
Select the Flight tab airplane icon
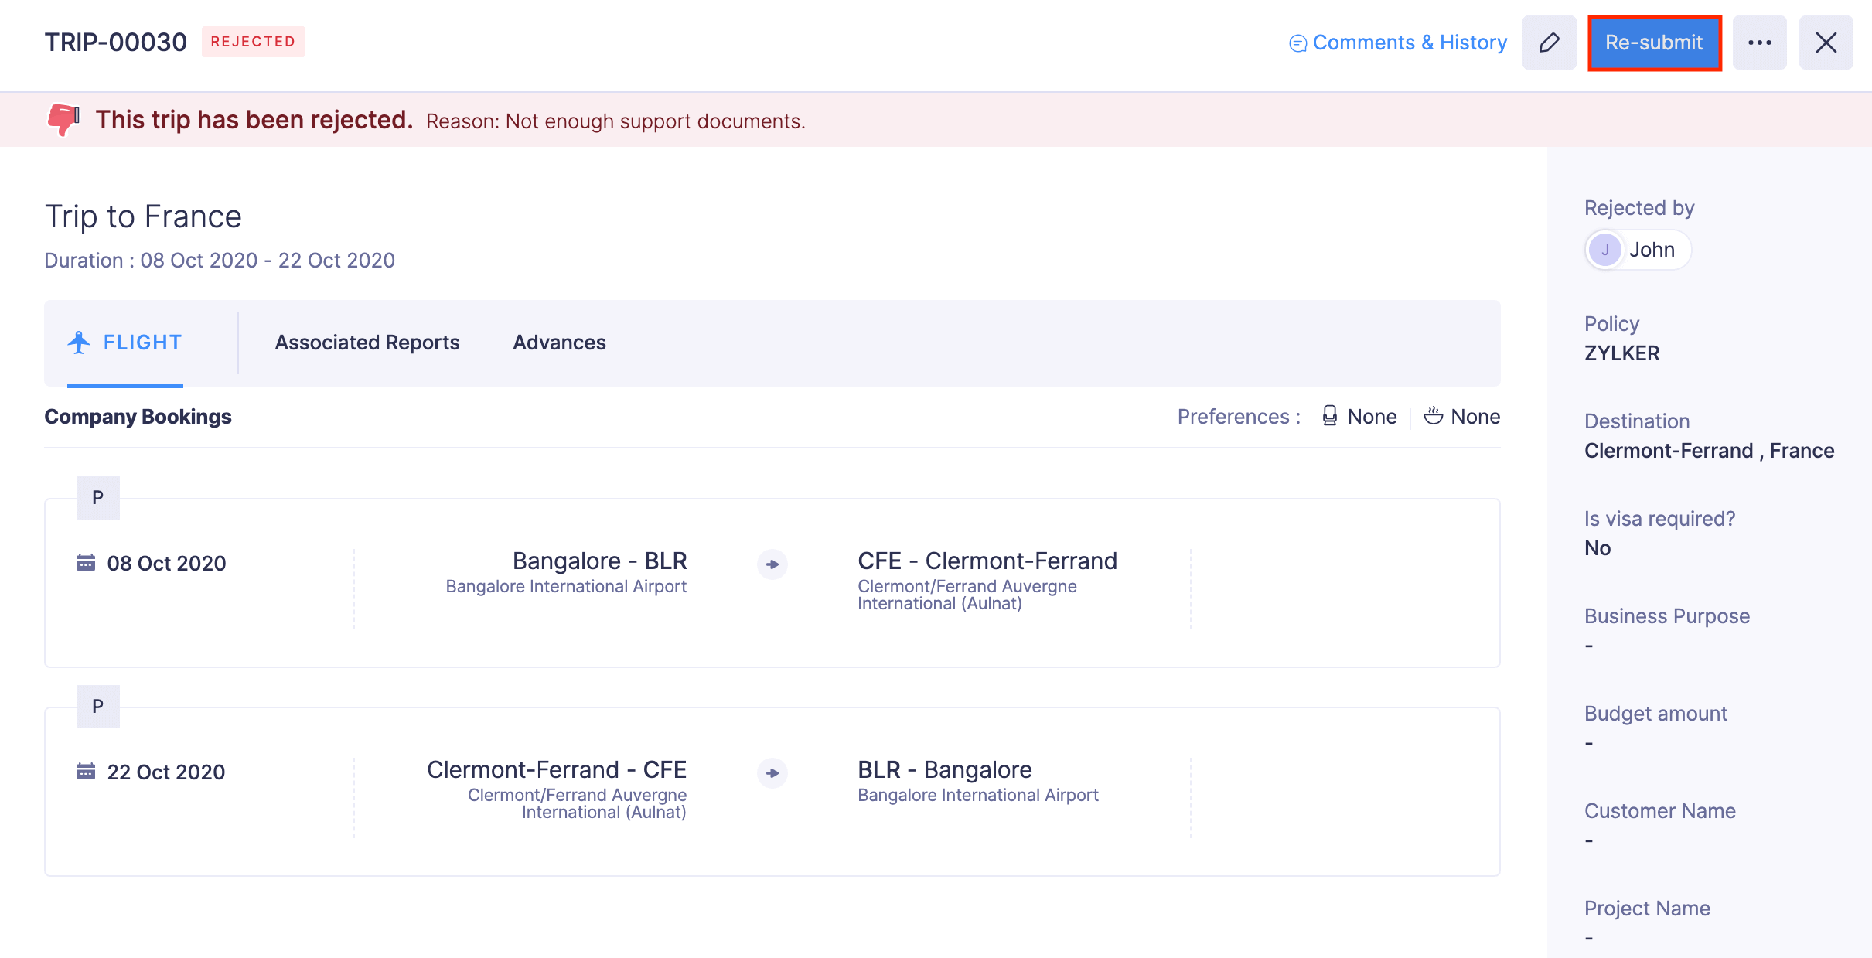[79, 342]
